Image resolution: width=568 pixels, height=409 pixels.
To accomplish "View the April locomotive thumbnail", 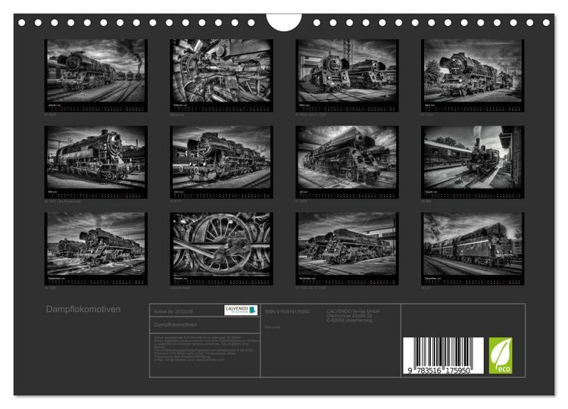I will 473,75.
